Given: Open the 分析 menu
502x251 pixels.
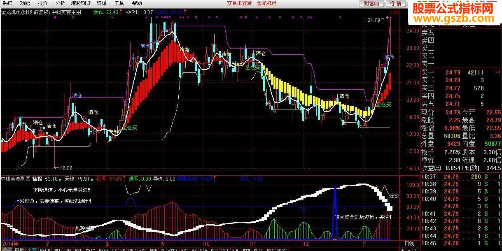Looking at the screenshot, I should [x=60, y=3].
